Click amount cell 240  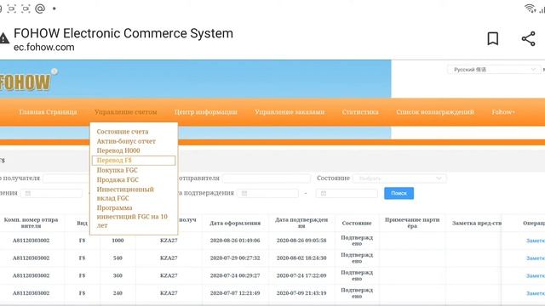(x=118, y=293)
